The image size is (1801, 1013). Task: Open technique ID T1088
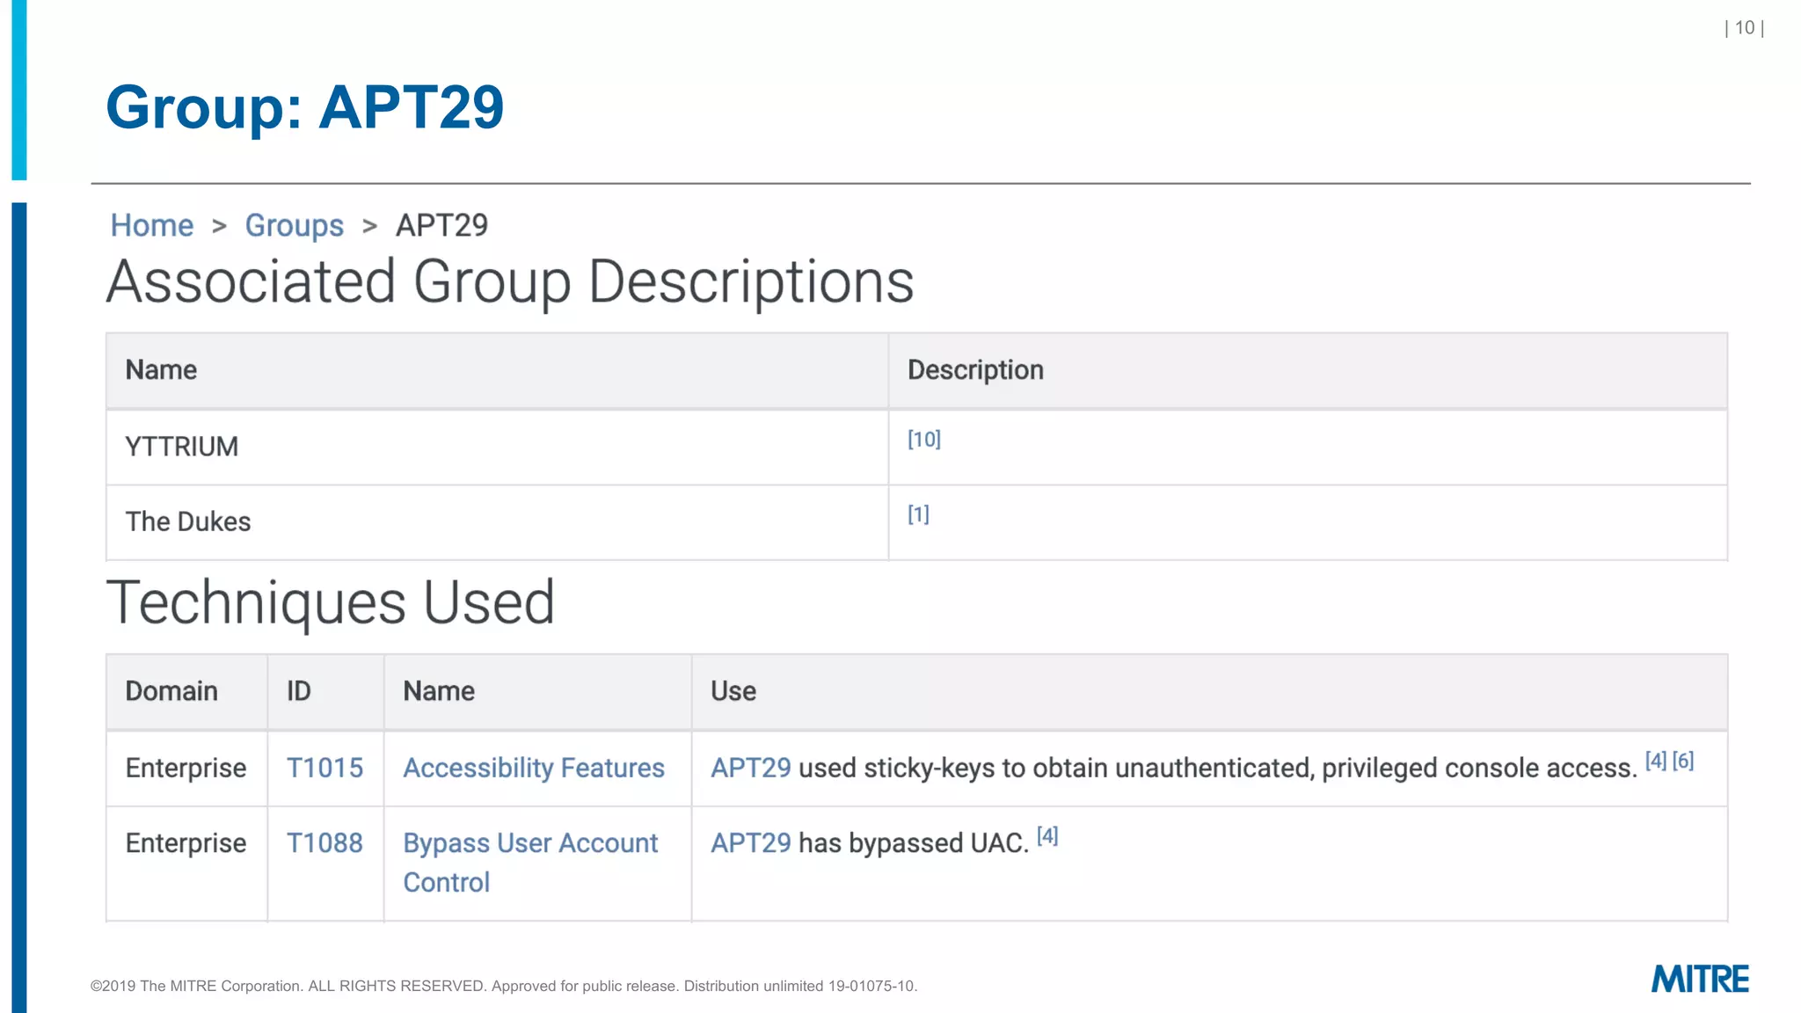(324, 842)
